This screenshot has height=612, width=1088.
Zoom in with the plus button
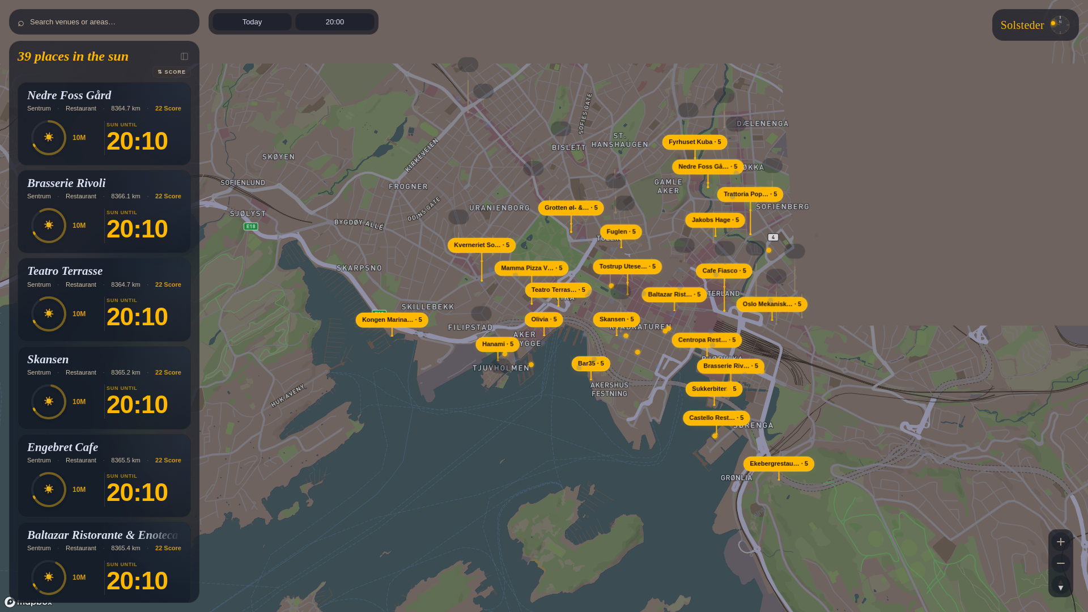(x=1060, y=542)
